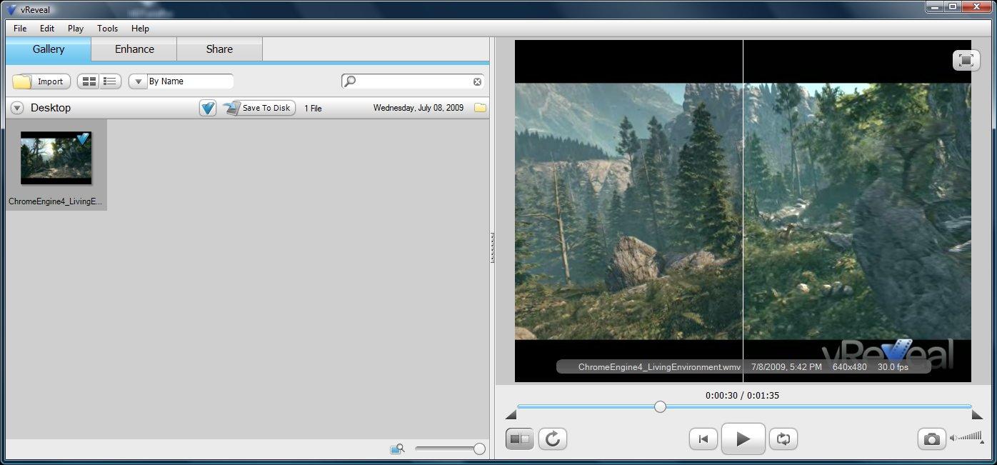Open the Help menu
The height and width of the screenshot is (465, 997).
[141, 29]
